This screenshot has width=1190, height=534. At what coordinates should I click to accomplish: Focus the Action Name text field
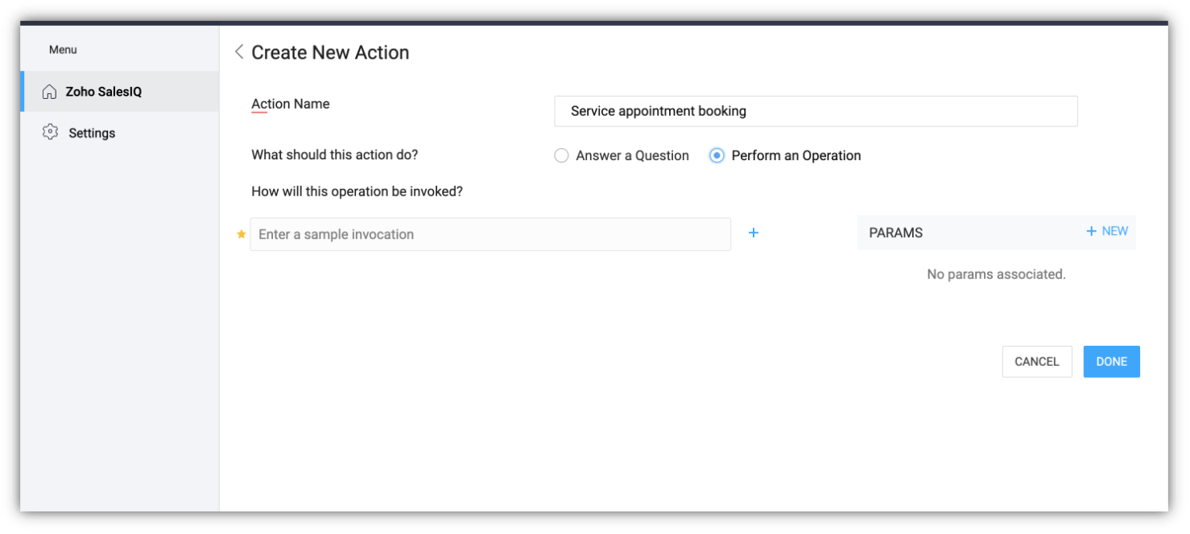coord(815,112)
